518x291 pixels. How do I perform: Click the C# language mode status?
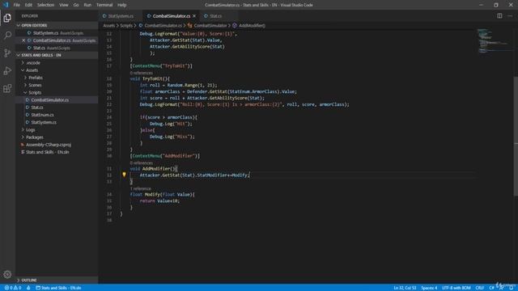click(x=491, y=288)
